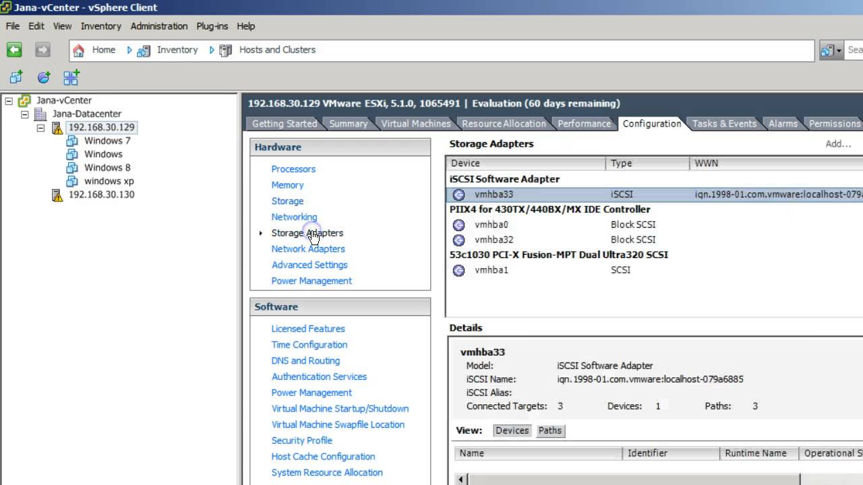Click the Windows 7 virtual machine icon

coord(72,141)
